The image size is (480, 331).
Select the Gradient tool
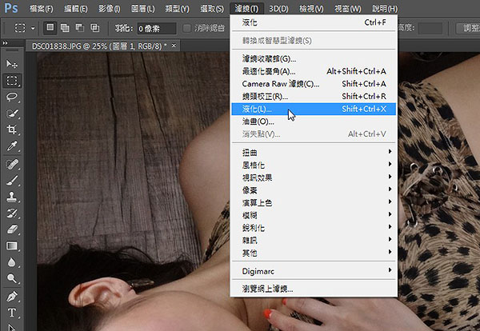tap(12, 246)
